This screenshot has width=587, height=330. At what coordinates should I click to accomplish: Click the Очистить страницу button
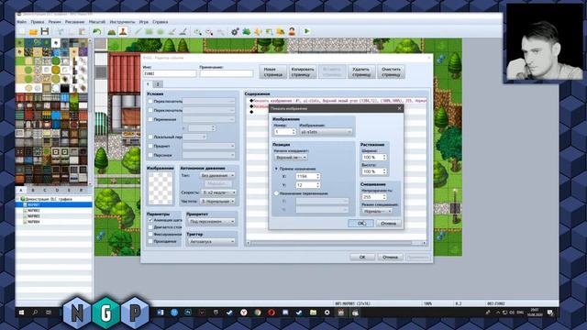pyautogui.click(x=391, y=71)
